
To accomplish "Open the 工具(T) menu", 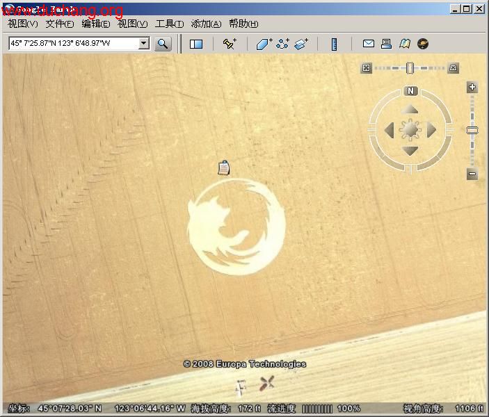I will tap(169, 24).
